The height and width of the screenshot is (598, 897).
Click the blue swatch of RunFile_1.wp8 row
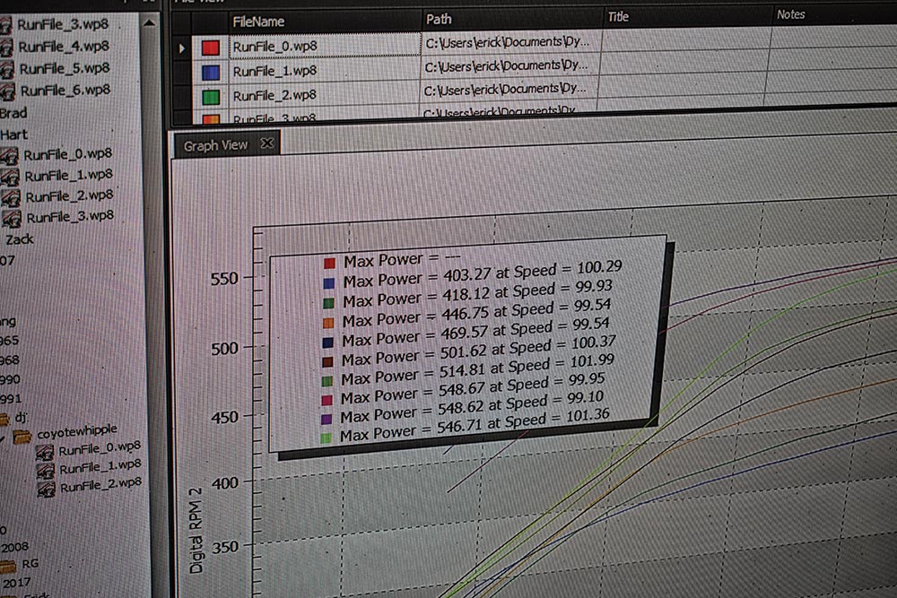click(x=211, y=72)
